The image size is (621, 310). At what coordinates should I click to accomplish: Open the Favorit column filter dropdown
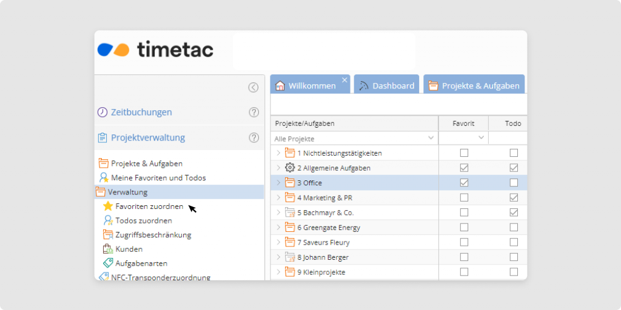(482, 138)
